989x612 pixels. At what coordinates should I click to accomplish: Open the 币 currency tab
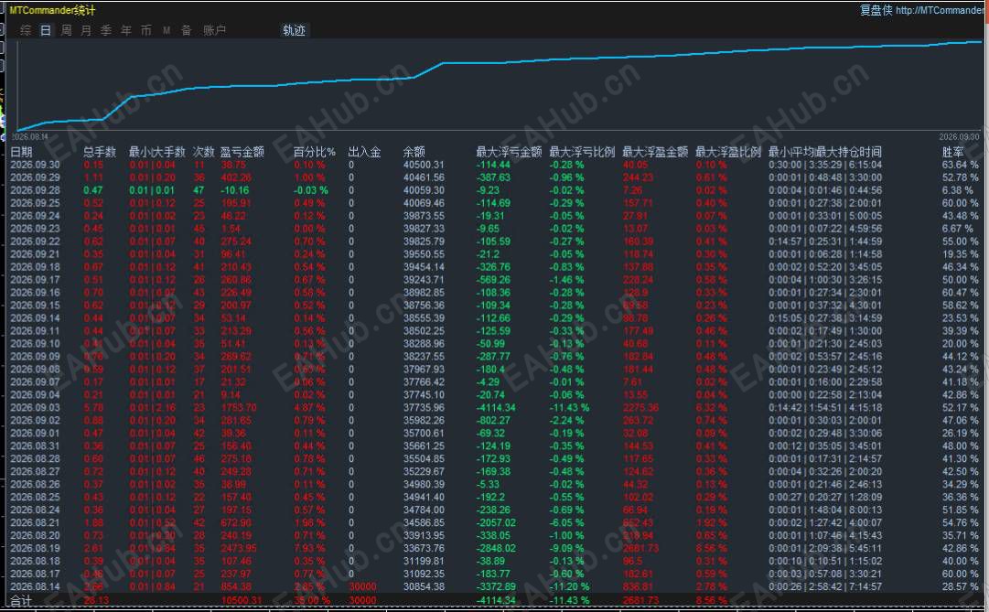pyautogui.click(x=146, y=30)
